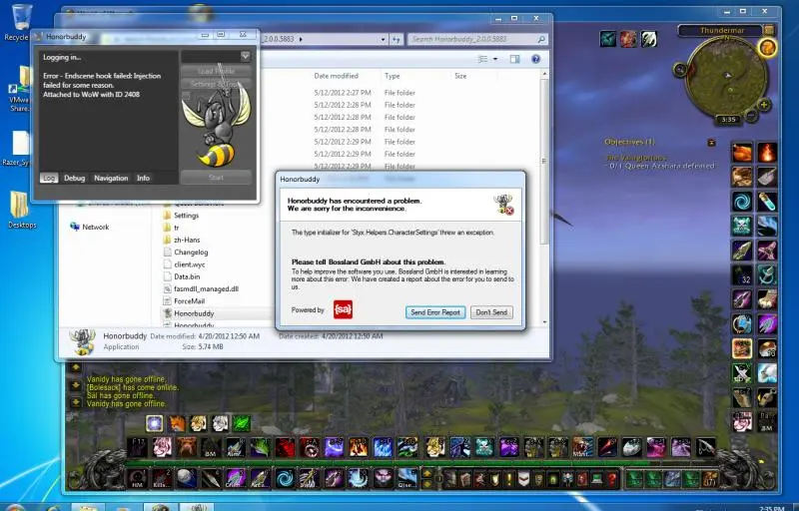The height and width of the screenshot is (511, 799).
Task: Sort files by Date modified column
Action: pos(336,76)
